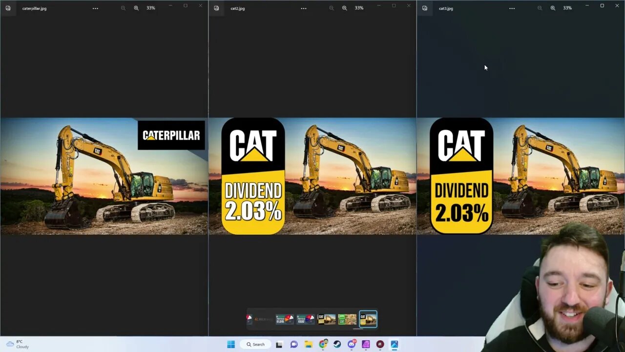
Task: Zoom out in the cat3.jpg window
Action: click(x=540, y=8)
